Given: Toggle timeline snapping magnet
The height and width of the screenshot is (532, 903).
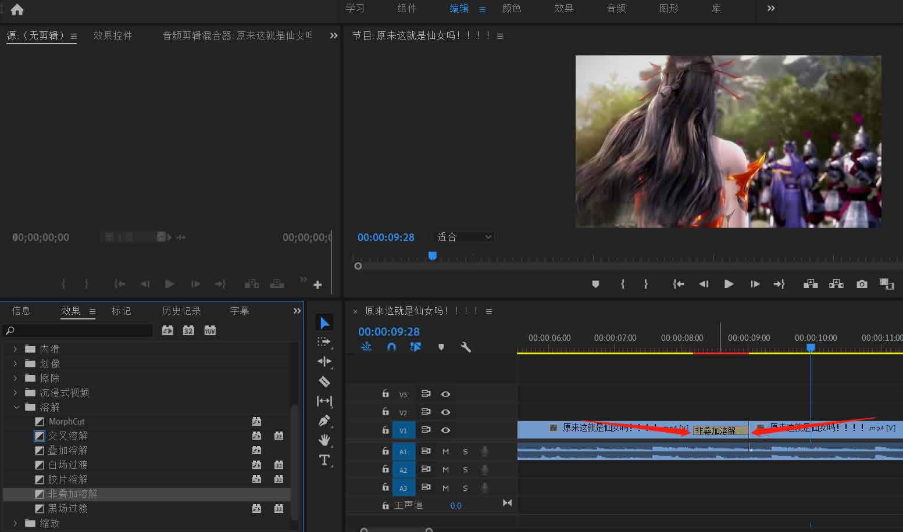Looking at the screenshot, I should (391, 347).
